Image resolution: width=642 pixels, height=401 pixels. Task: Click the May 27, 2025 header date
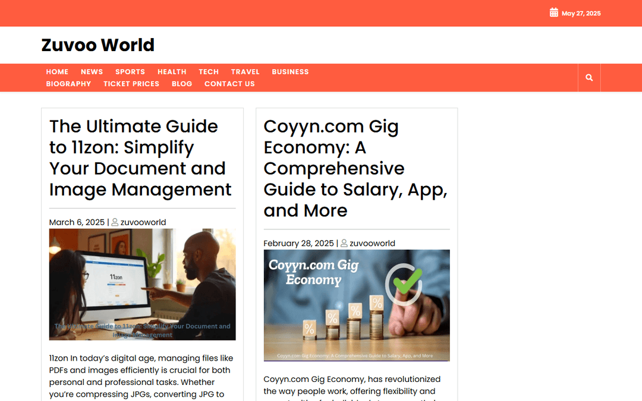(581, 13)
